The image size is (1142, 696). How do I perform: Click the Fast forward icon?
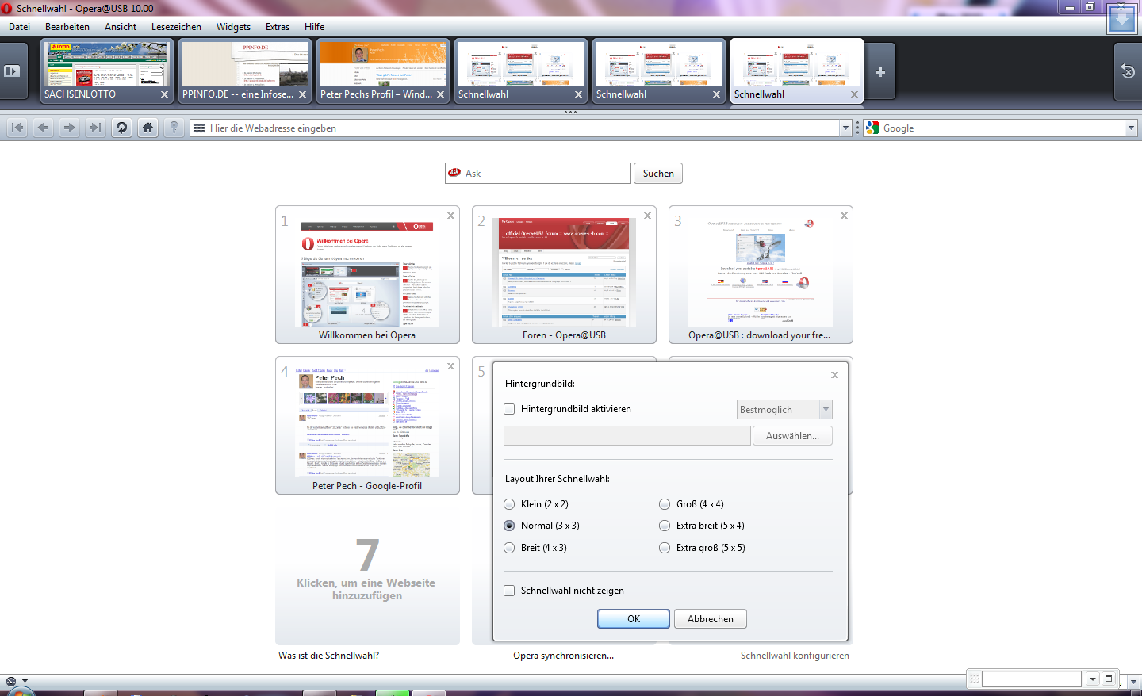pos(95,128)
